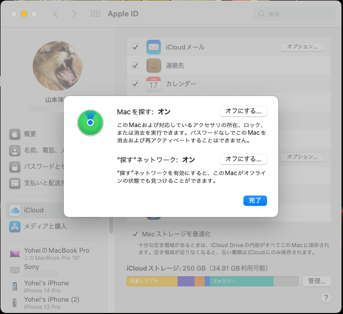Click the blue 完了 button
The height and width of the screenshot is (314, 343).
(255, 201)
